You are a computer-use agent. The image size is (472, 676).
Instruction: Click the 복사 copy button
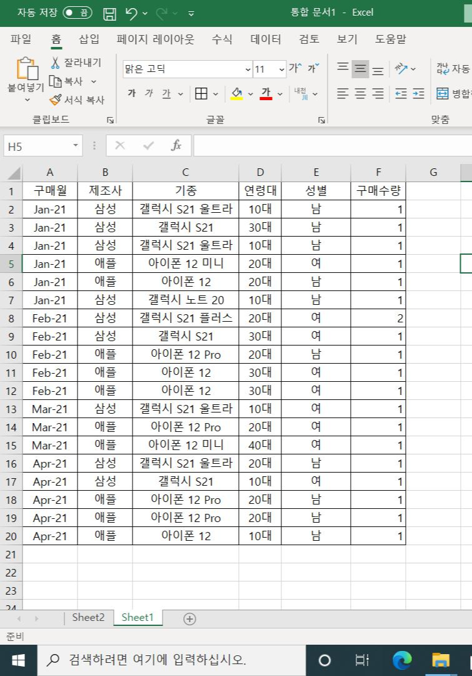click(x=66, y=81)
